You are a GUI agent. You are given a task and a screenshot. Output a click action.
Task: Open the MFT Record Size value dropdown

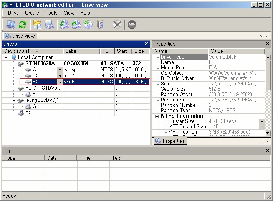point(262,127)
